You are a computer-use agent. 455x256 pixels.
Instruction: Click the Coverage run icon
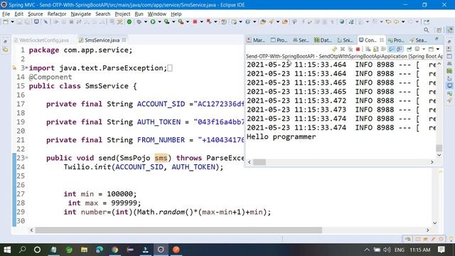[x=167, y=22]
